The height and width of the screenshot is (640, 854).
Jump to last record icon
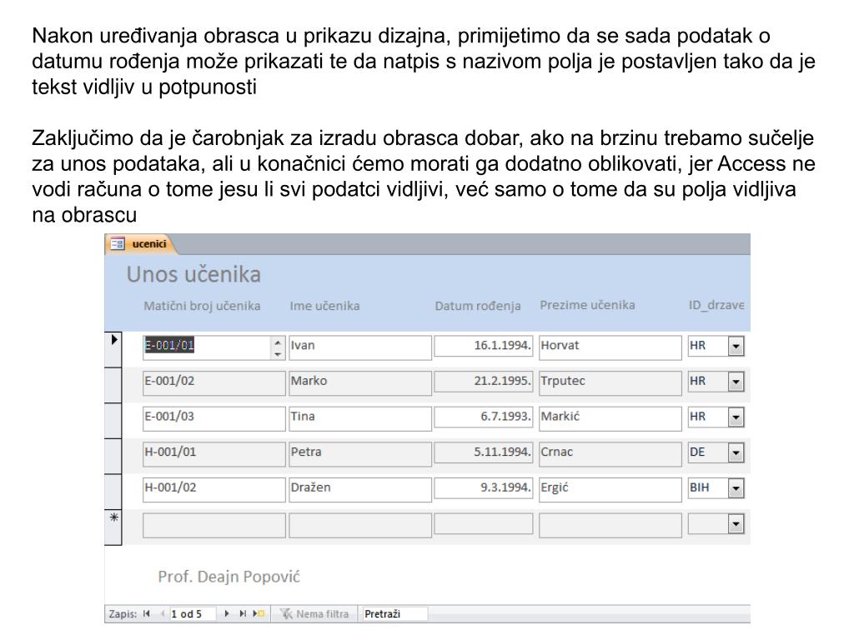click(x=243, y=613)
